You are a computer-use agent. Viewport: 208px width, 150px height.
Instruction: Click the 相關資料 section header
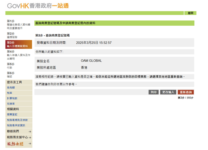(x=19, y=109)
